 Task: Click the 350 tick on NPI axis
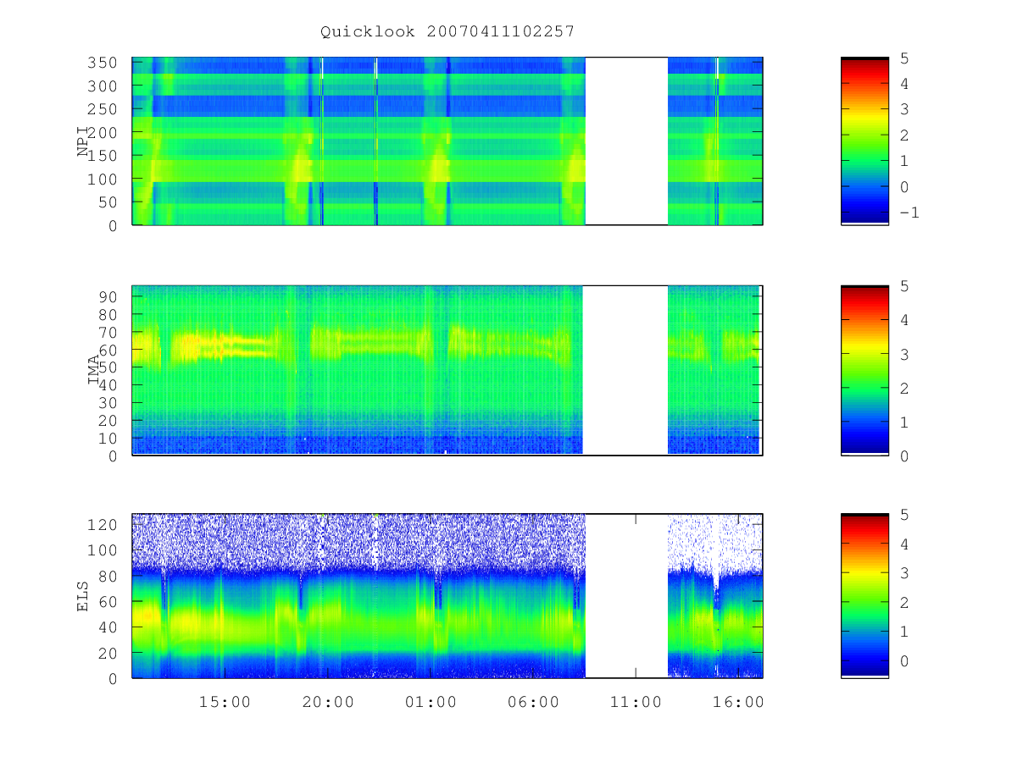[103, 63]
